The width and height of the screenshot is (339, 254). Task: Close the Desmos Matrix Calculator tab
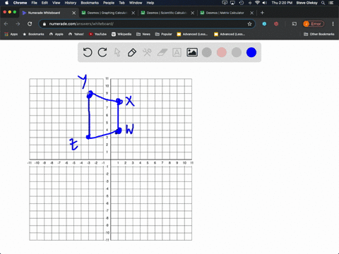coord(251,13)
